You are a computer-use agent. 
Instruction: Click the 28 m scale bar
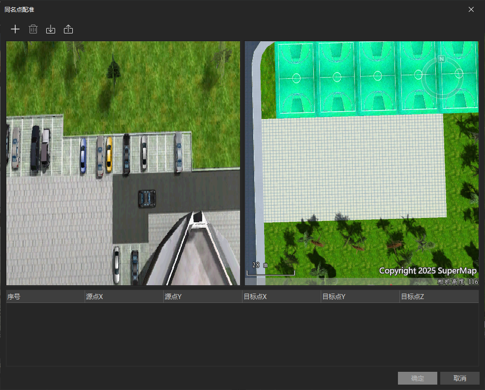(x=270, y=270)
